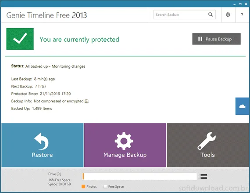The image size is (250, 193).
Task: Open the Restore tile
Action: click(43, 145)
